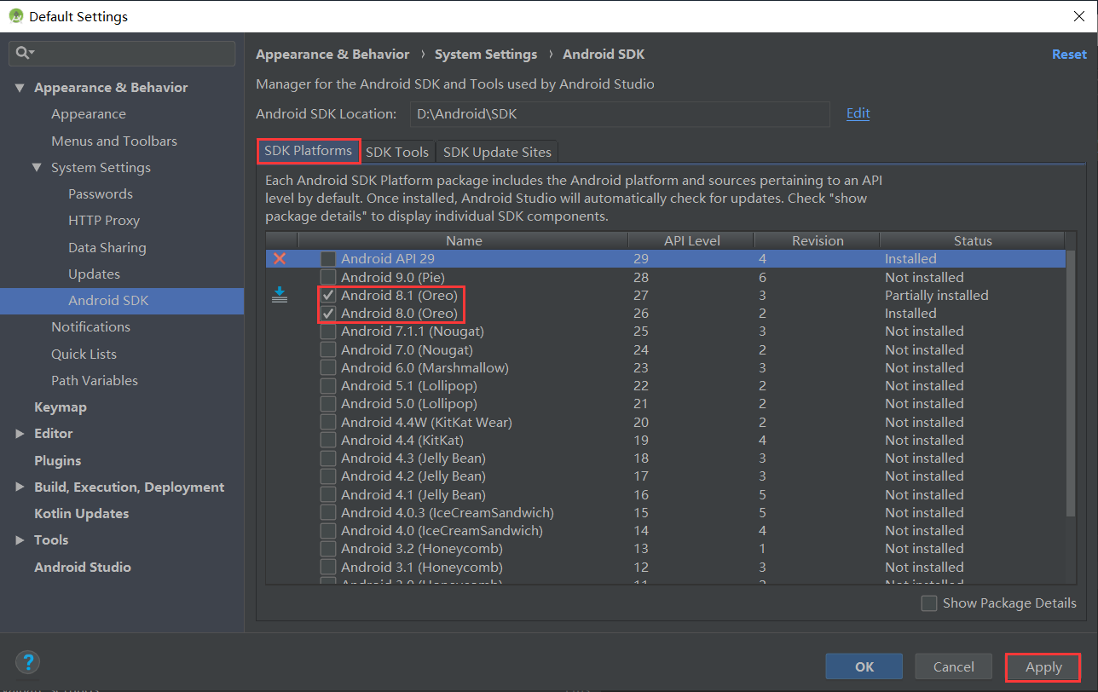The width and height of the screenshot is (1098, 692).
Task: Close the Default Settings dialog
Action: [1079, 15]
